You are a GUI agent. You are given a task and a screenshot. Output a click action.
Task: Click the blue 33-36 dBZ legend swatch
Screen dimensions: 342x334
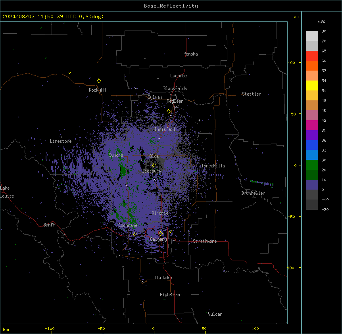click(312, 145)
